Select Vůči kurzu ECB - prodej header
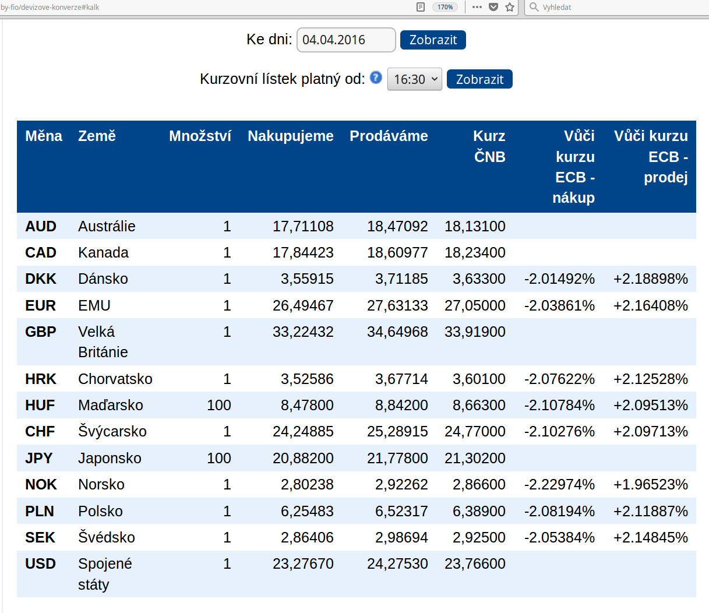 coord(651,157)
